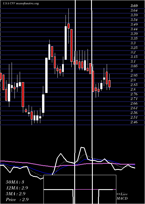Select the 2.85 price axis label

[134, 85]
